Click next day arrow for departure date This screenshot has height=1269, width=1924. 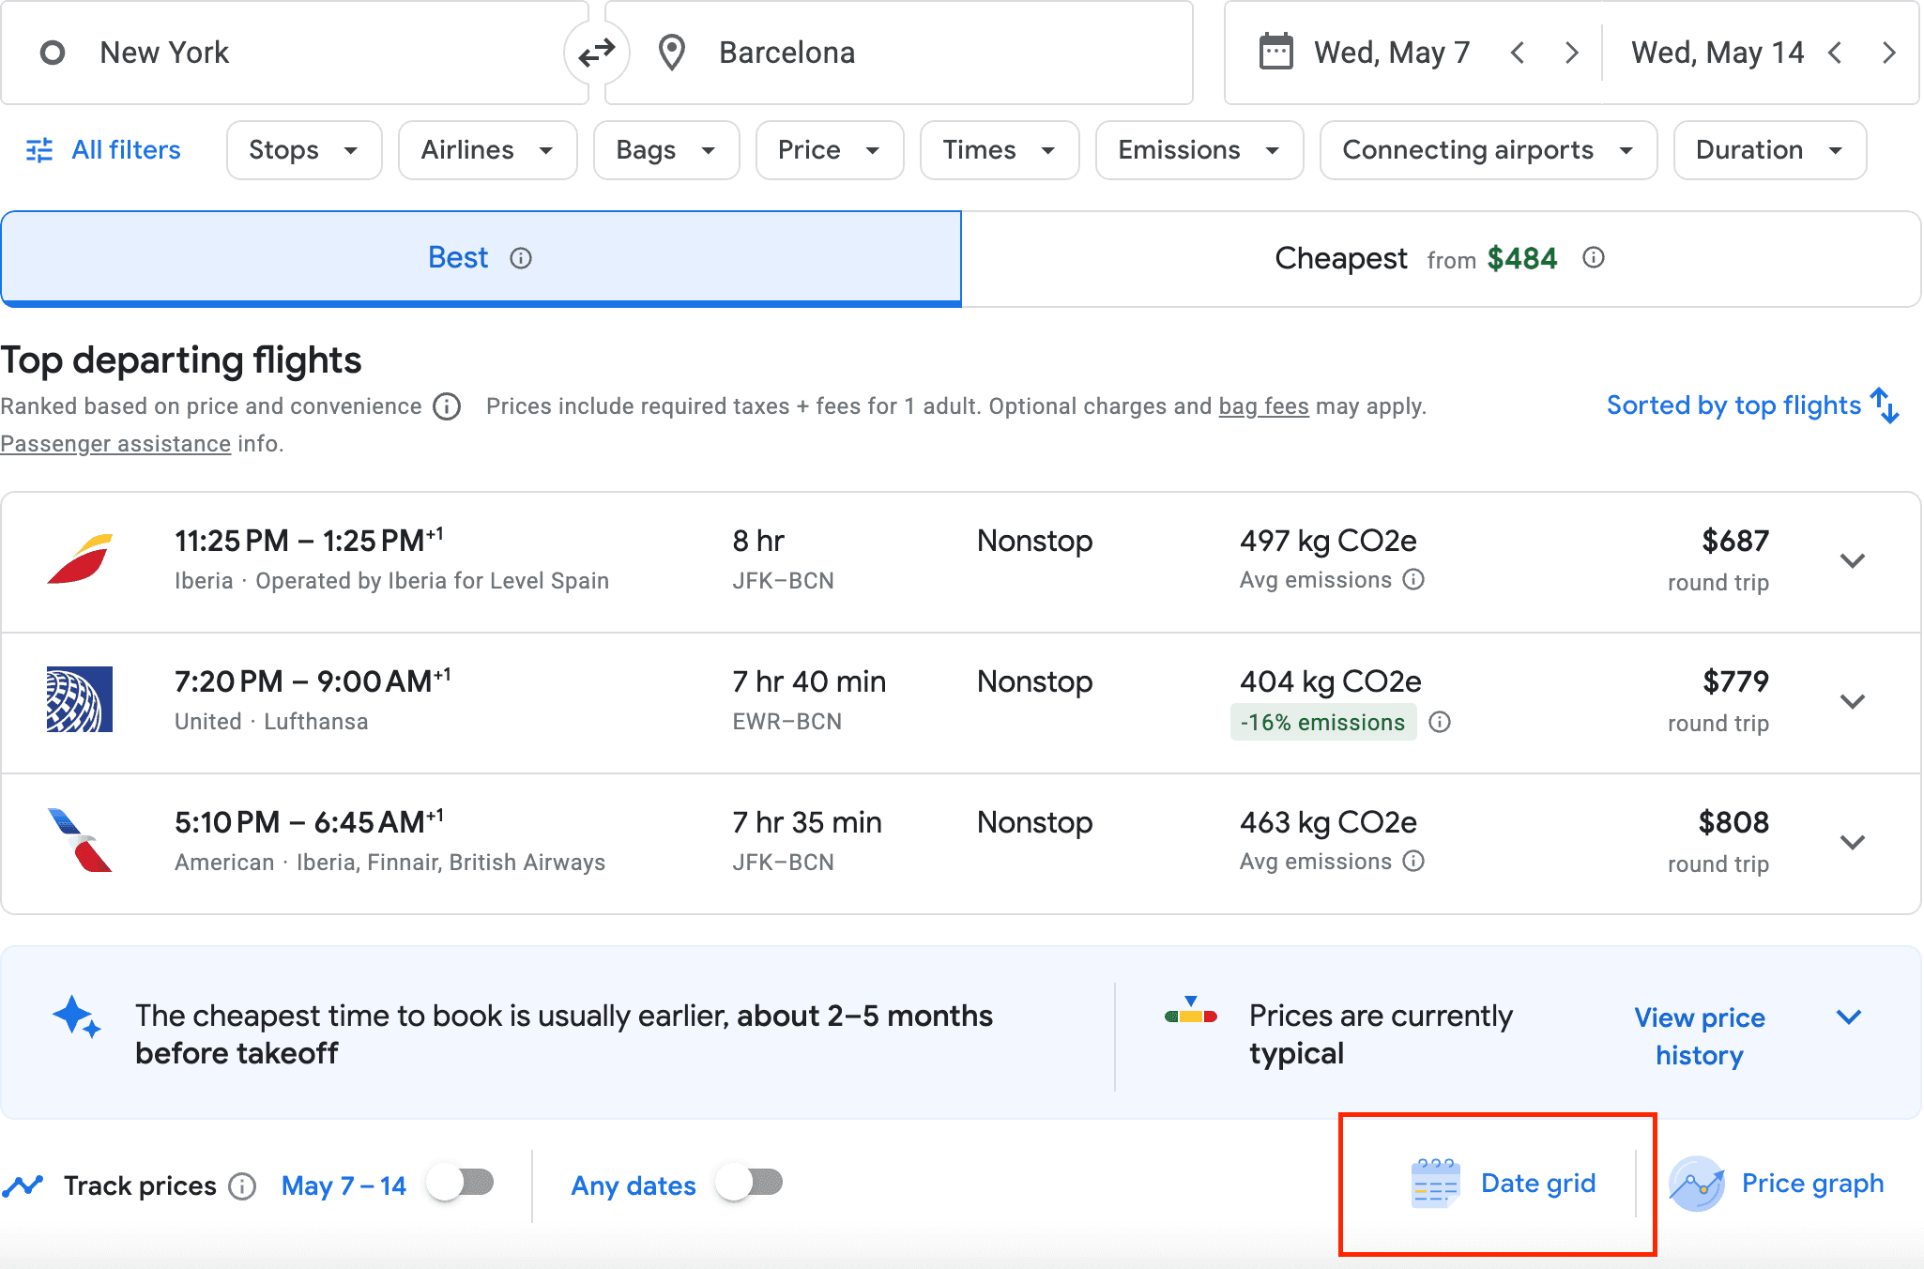[x=1572, y=53]
